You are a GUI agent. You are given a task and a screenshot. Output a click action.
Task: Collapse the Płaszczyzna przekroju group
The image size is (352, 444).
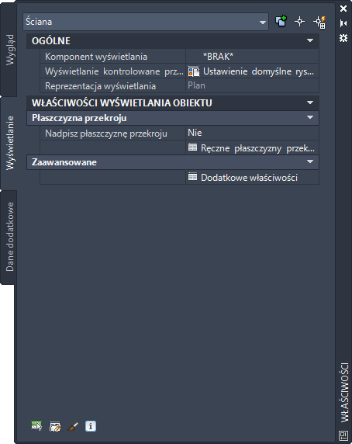pyautogui.click(x=310, y=117)
